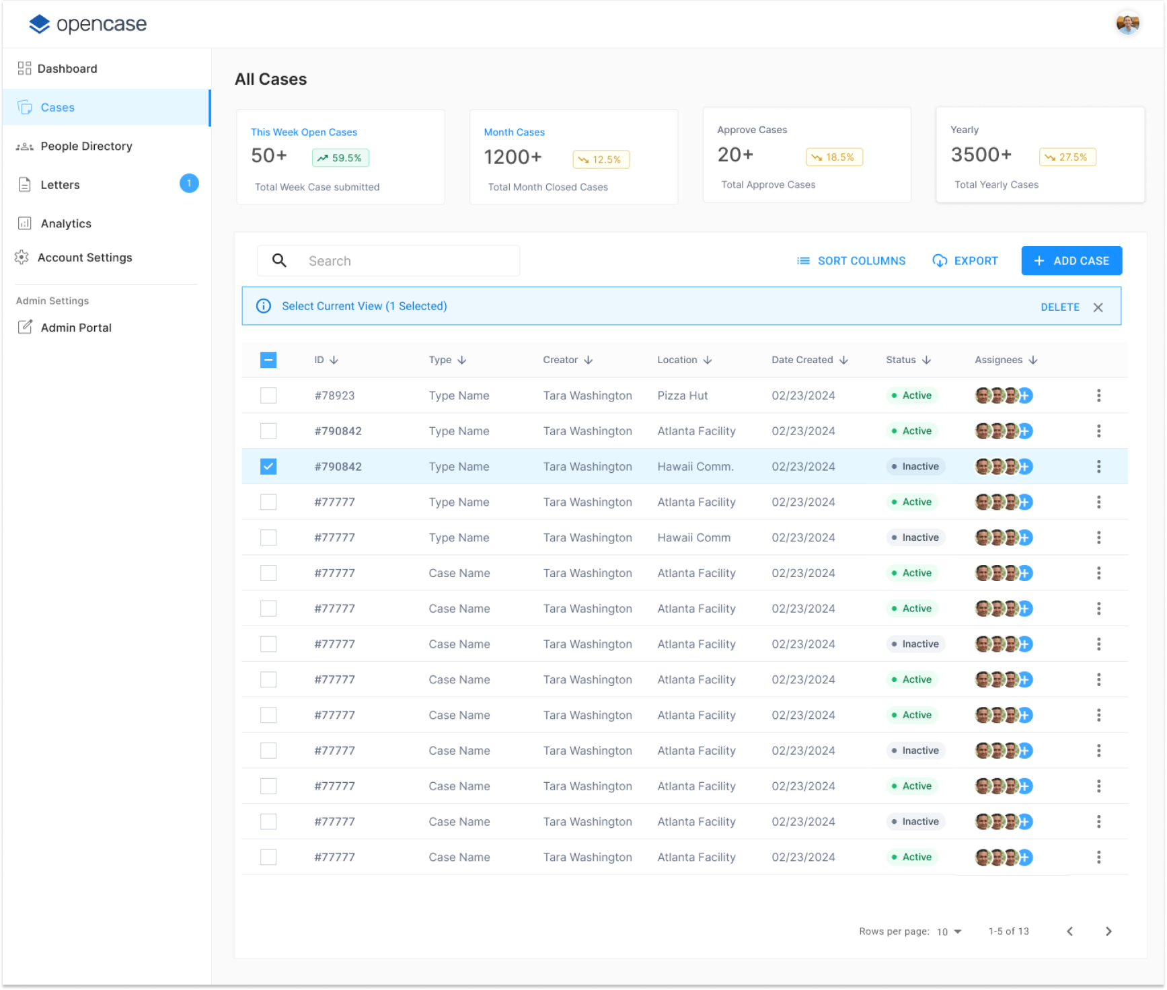
Task: Click DELETE in the selection banner
Action: pyautogui.click(x=1060, y=307)
